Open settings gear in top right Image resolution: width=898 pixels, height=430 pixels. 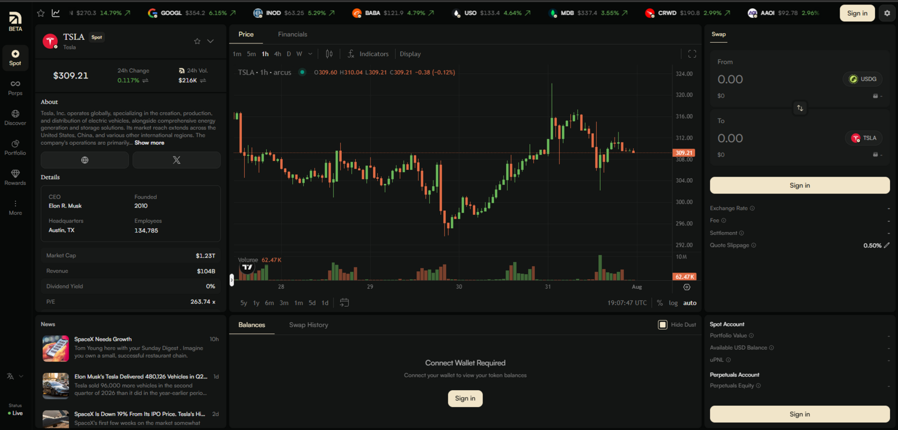[887, 13]
